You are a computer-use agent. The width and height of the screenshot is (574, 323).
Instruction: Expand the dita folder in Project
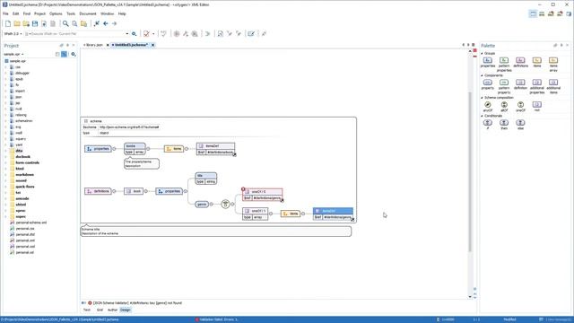coord(6,151)
